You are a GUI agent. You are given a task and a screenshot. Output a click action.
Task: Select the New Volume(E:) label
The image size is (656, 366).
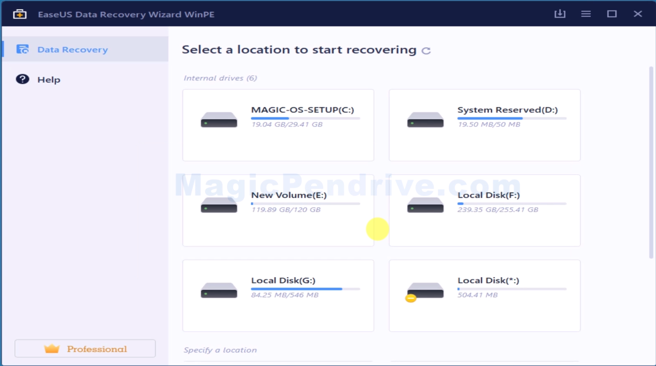[x=289, y=195]
